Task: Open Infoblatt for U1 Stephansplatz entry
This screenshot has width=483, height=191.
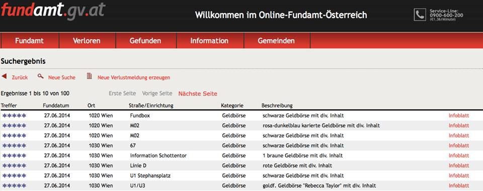Action: tap(459, 176)
